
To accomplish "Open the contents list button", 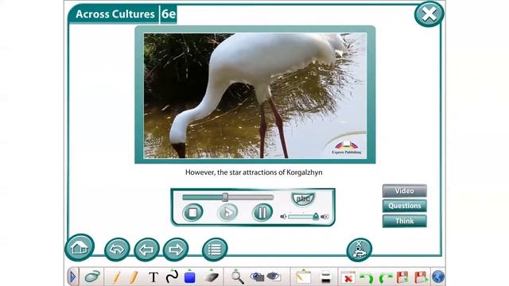I will click(215, 249).
